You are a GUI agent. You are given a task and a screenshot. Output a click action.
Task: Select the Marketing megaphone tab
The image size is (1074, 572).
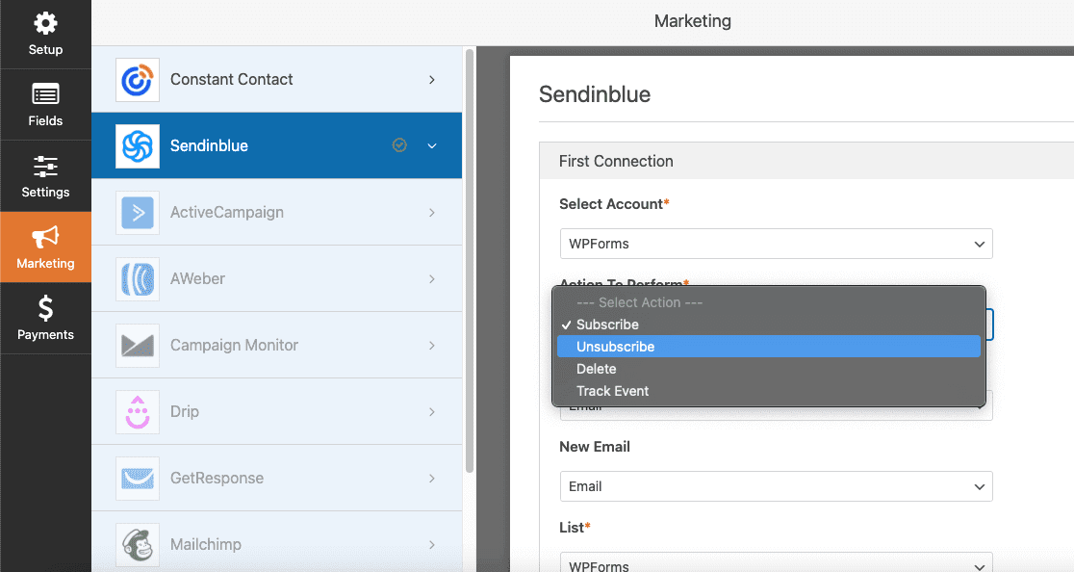45,247
